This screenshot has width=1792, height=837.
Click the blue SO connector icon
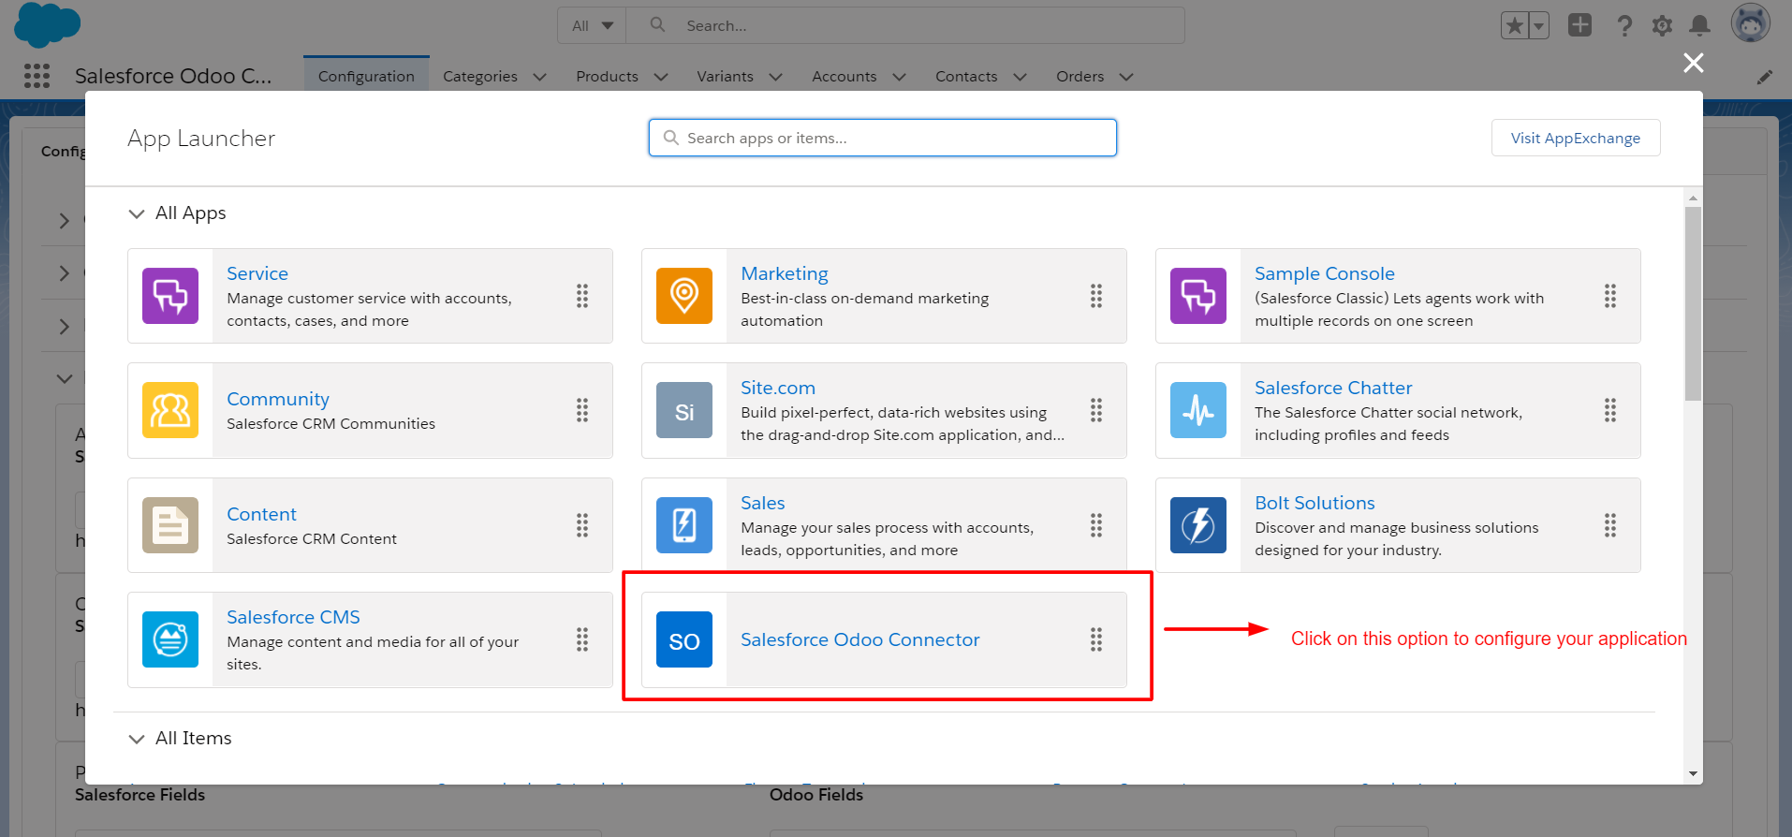pos(683,639)
